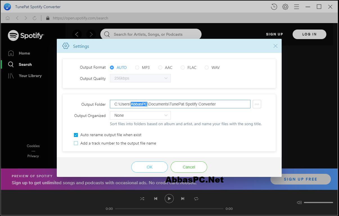The height and width of the screenshot is (216, 339).
Task: Open the hamburger menu in title bar
Action: click(296, 7)
